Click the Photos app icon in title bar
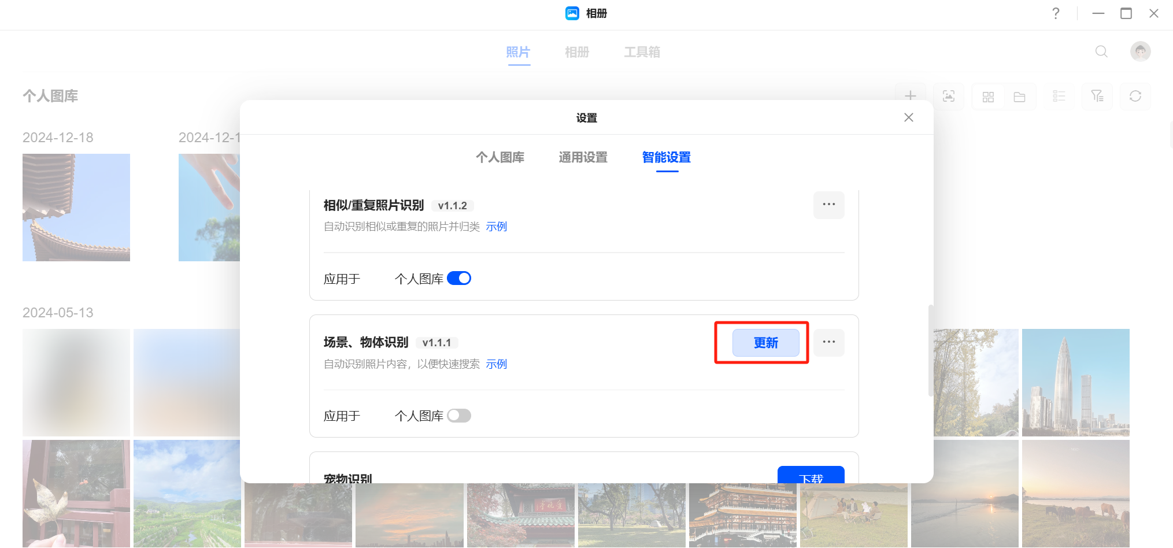1173x548 pixels. point(572,13)
